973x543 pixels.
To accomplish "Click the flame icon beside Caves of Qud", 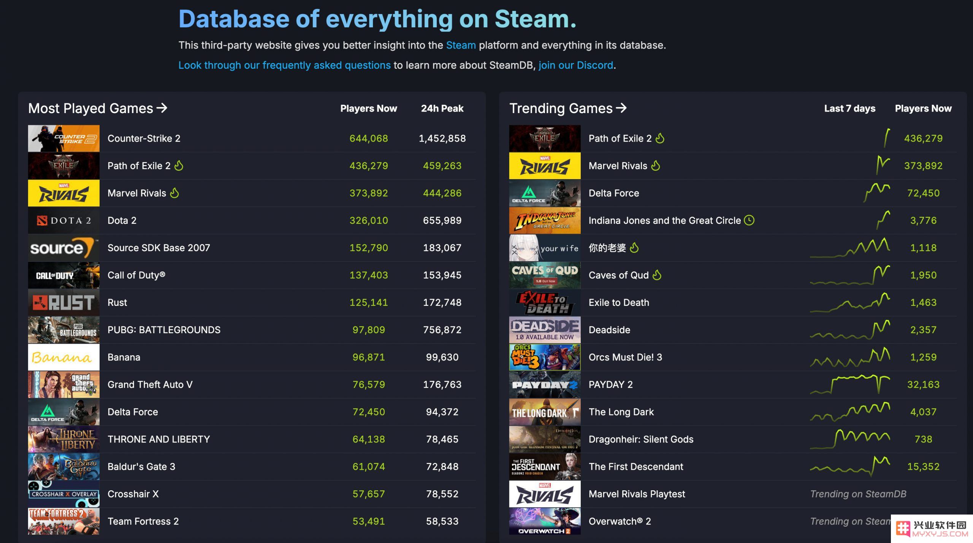I will (657, 275).
